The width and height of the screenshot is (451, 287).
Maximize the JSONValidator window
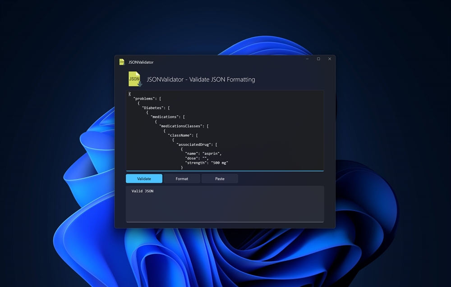click(x=318, y=59)
